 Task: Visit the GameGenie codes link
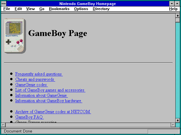(x=31, y=85)
